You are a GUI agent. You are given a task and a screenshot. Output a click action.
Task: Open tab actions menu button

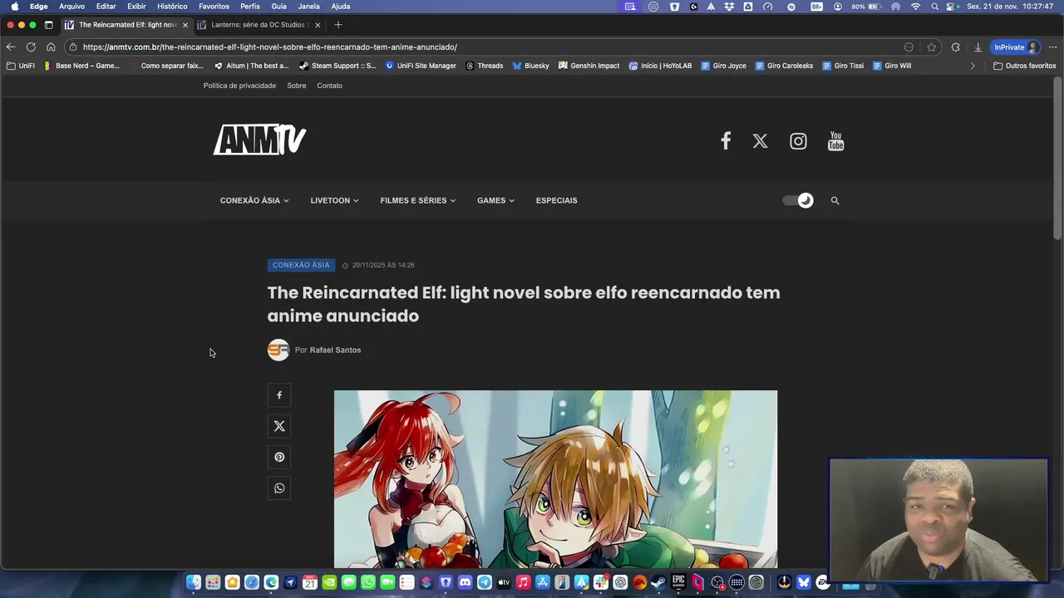pyautogui.click(x=48, y=25)
